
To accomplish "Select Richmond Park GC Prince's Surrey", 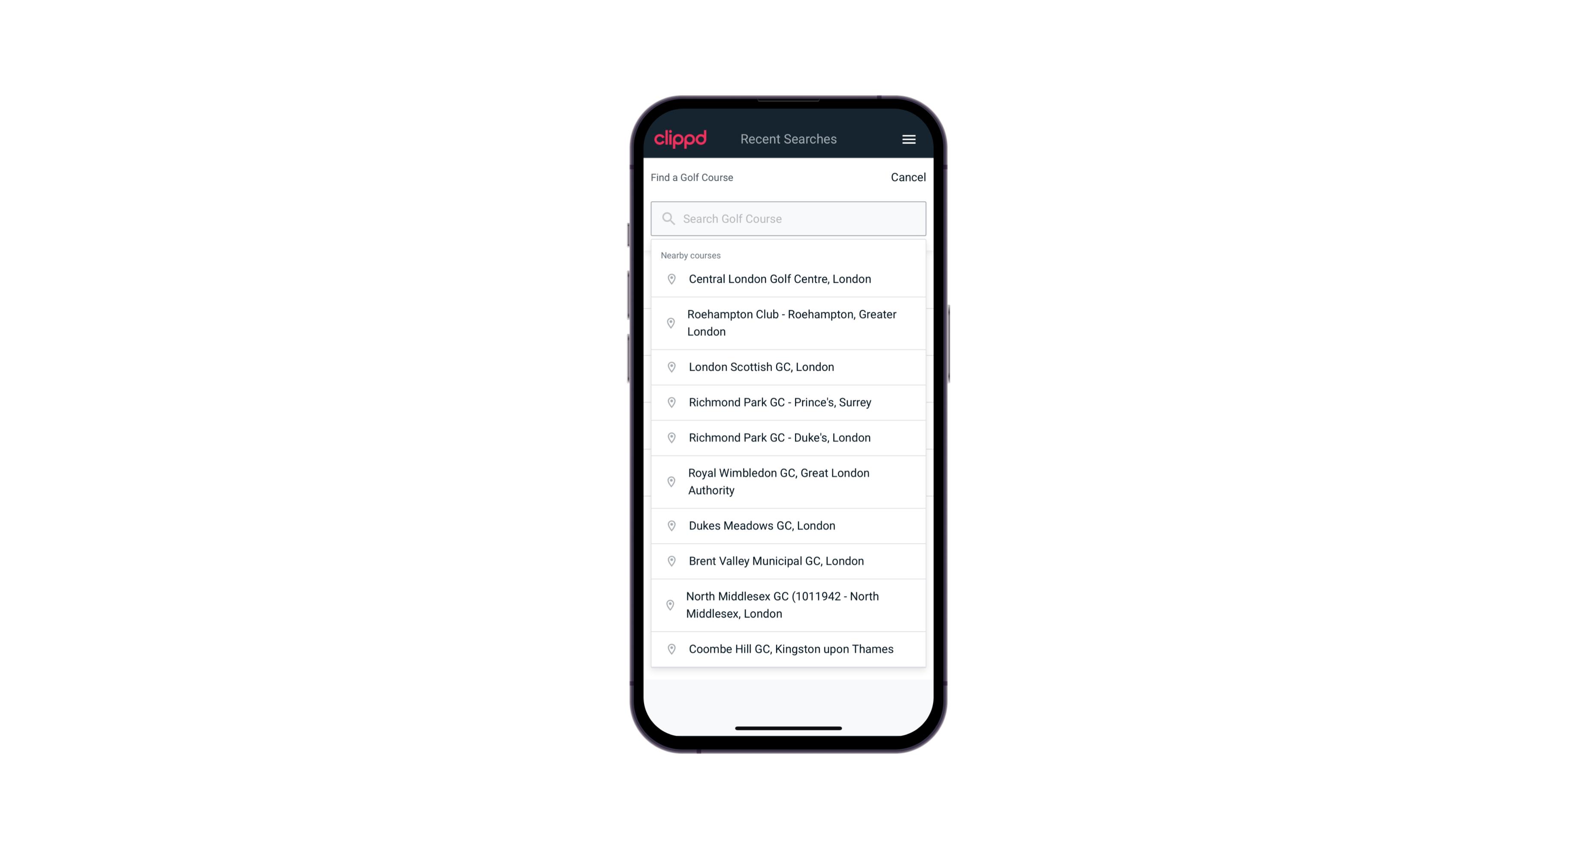I will [x=788, y=402].
